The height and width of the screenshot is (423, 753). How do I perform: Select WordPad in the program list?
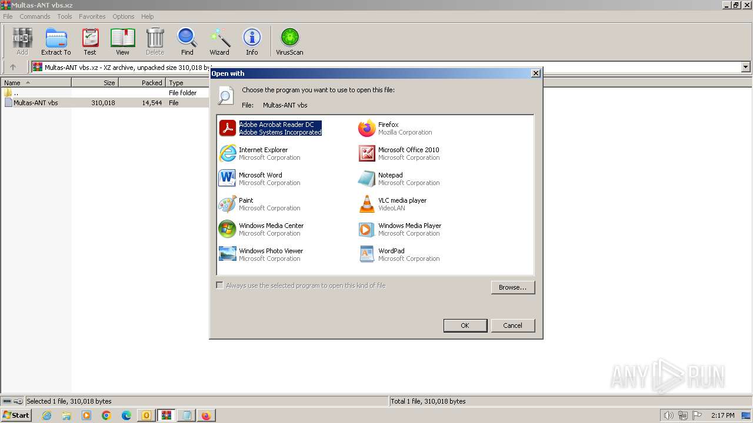coord(399,254)
